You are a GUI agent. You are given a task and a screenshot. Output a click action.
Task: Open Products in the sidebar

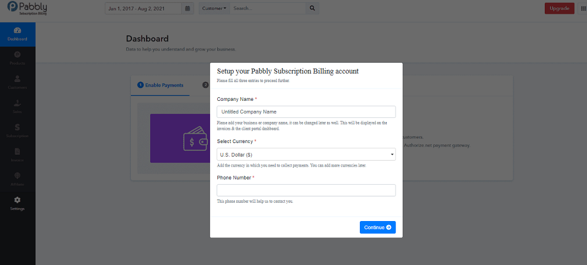pyautogui.click(x=18, y=59)
